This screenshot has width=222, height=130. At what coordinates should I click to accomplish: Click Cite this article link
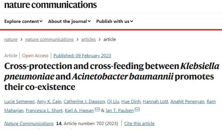point(139,124)
